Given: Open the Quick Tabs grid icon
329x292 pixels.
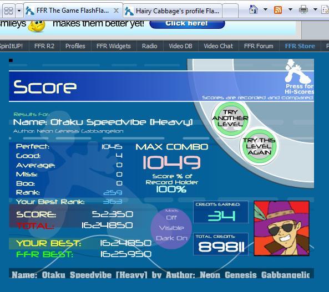Looking at the screenshot, I should tap(9, 11).
